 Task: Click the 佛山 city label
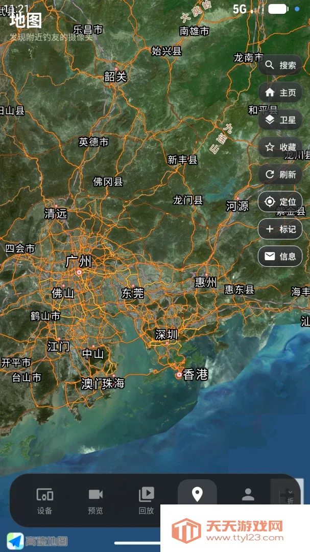pyautogui.click(x=63, y=293)
